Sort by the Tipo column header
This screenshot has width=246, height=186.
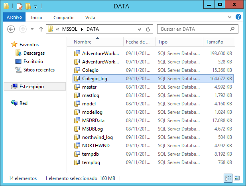[x=179, y=42]
